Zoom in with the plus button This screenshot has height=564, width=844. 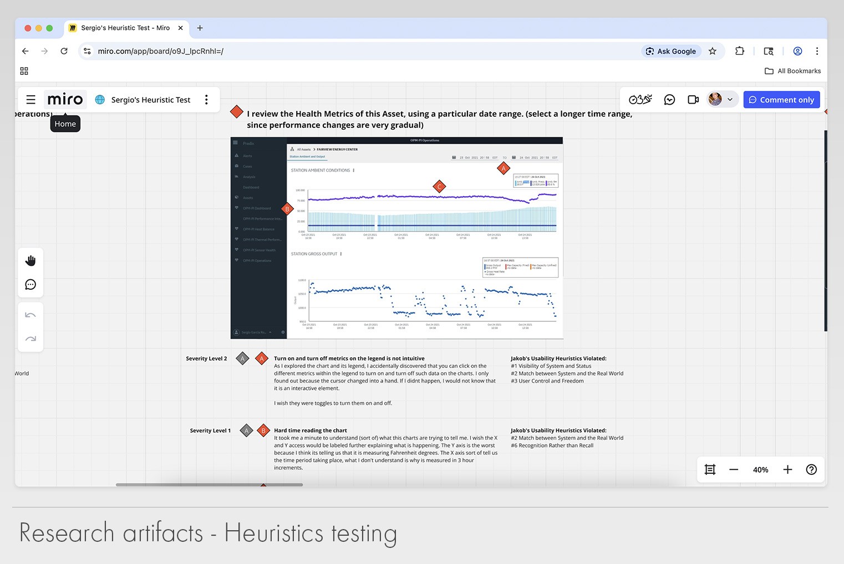(787, 470)
